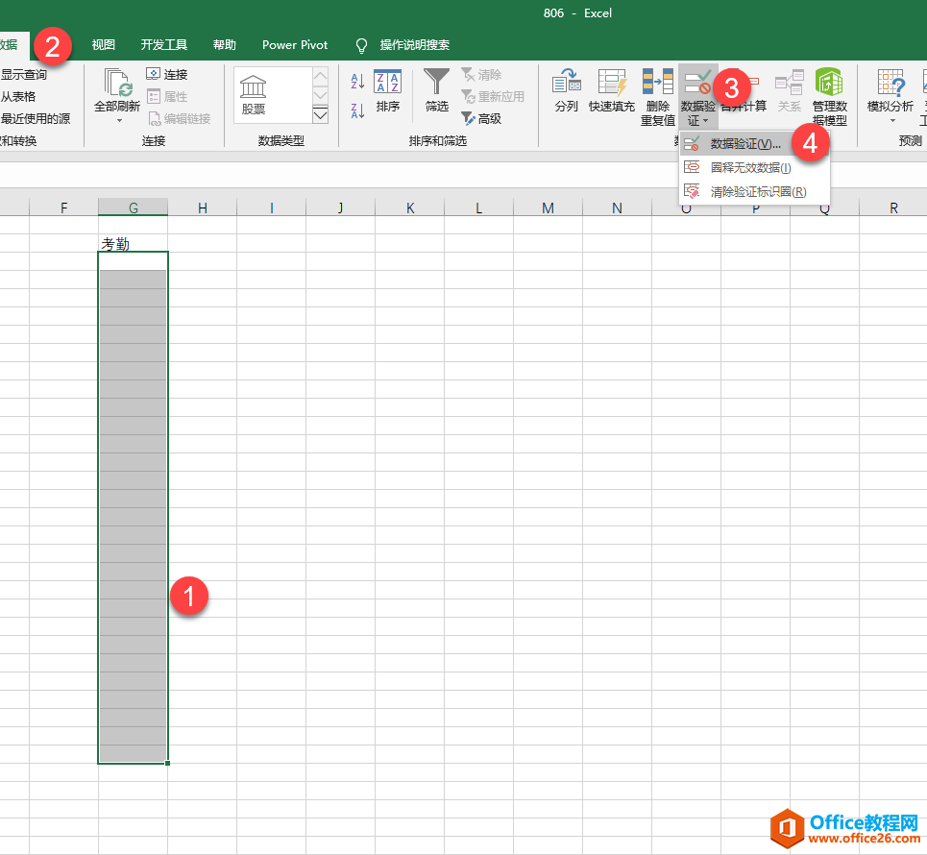Open the Connections icon
Screen dimensions: 927x855
click(x=153, y=74)
